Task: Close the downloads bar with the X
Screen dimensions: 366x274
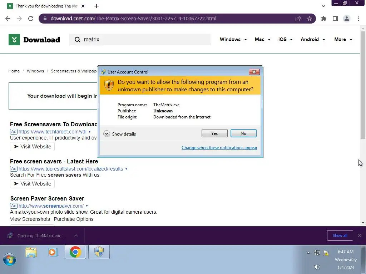Action: click(360, 235)
